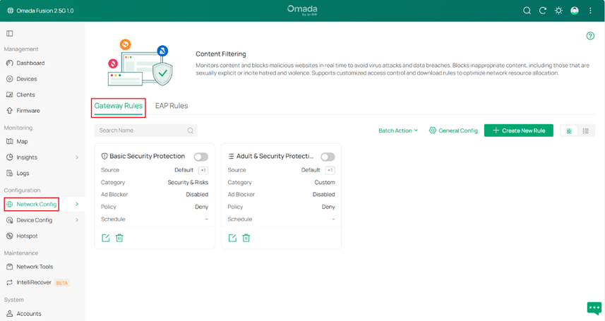Open the General Config settings link
Screen dimensions: 605x321
click(453, 131)
